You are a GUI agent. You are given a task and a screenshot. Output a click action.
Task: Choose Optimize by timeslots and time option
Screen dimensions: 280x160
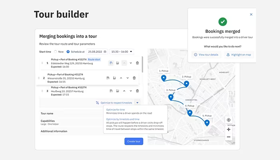[123, 119]
